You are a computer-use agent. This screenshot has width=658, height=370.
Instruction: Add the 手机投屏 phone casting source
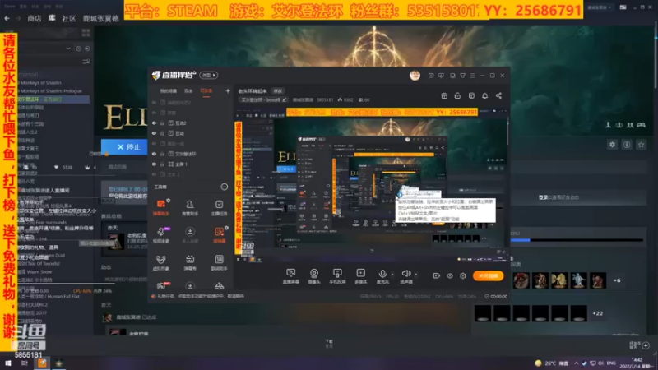[337, 276]
